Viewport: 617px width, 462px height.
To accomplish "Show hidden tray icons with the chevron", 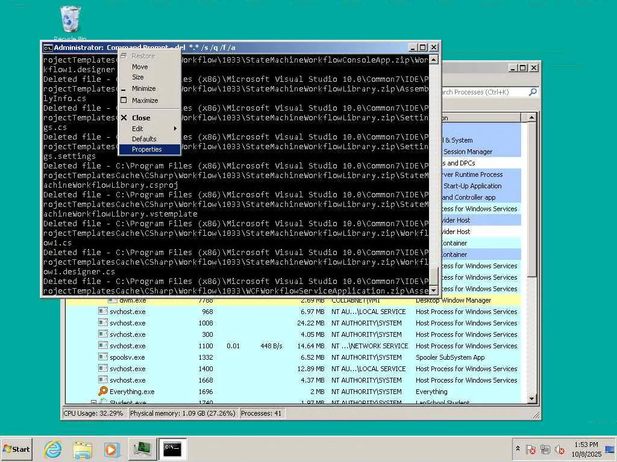I will (x=518, y=448).
